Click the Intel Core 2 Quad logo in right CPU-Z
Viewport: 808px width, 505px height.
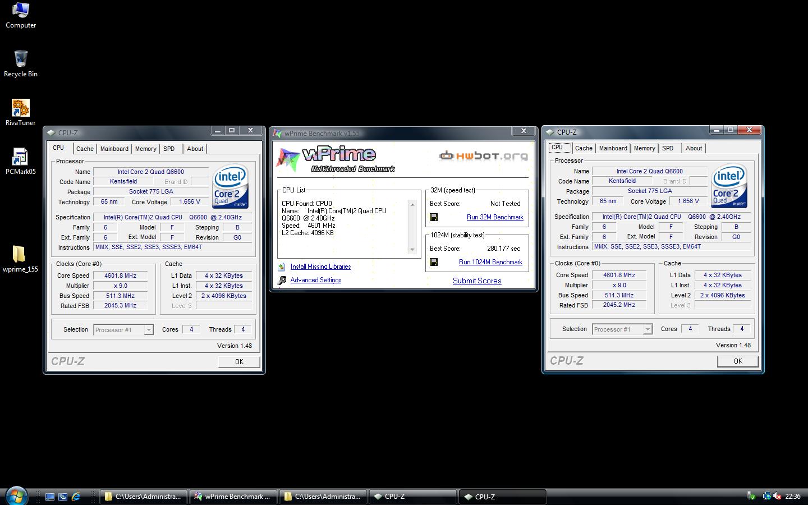(729, 186)
